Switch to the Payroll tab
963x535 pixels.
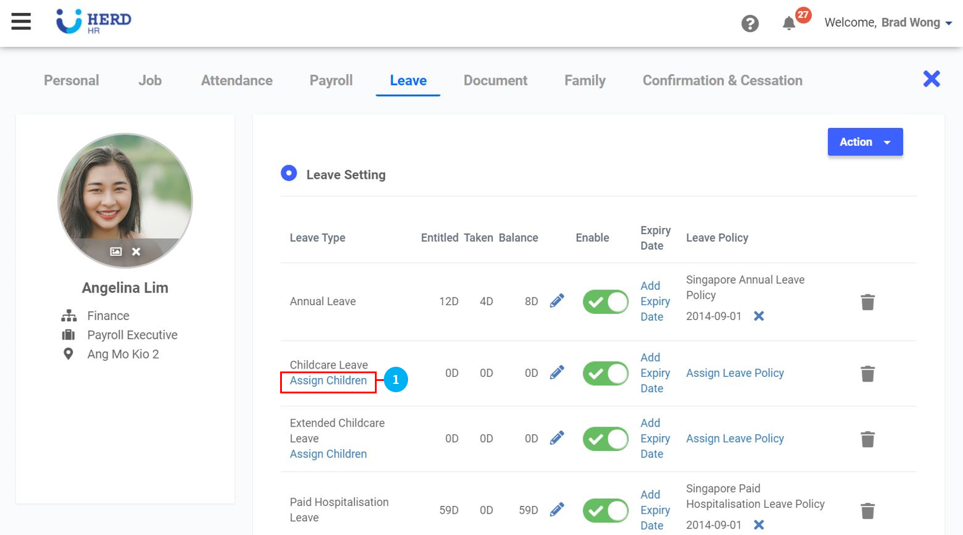pos(331,81)
